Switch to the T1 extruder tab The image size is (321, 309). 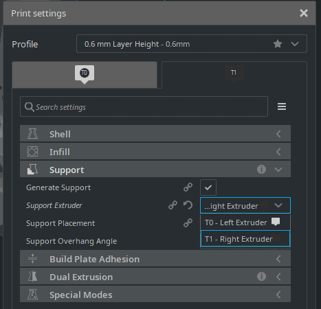click(x=234, y=74)
